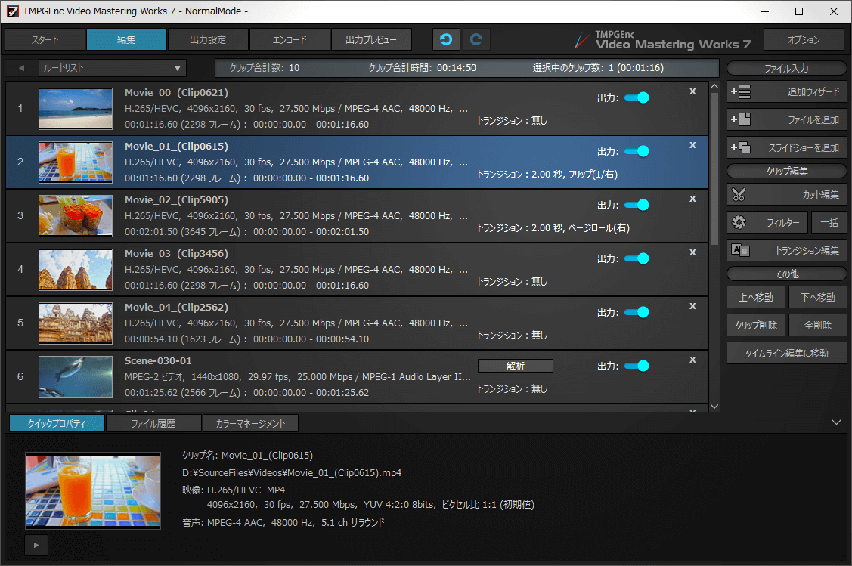The height and width of the screenshot is (566, 852).
Task: Open the ルートリスト dropdown
Action: 177,67
